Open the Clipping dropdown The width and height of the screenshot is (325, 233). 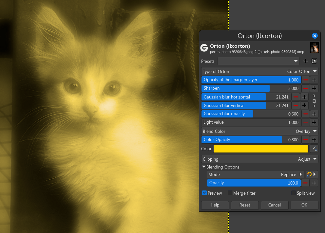(x=260, y=159)
